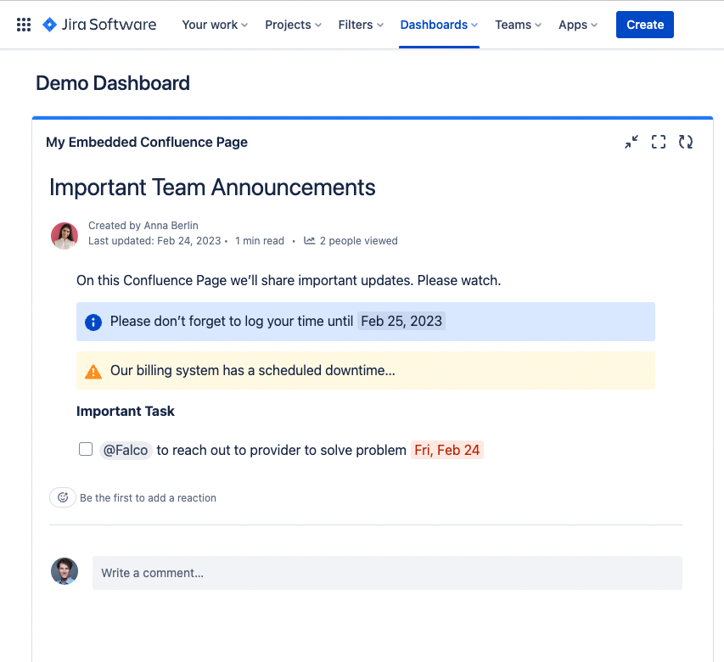Click the Write a comment field

click(x=386, y=573)
